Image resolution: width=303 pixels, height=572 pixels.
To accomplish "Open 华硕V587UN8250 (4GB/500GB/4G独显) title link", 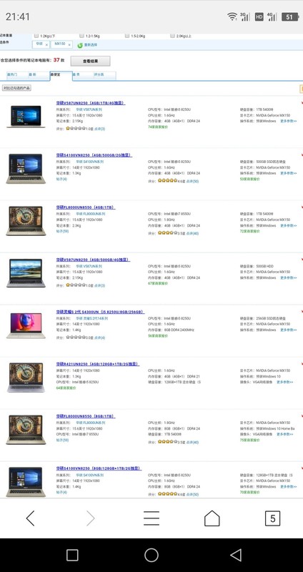I will [93, 260].
